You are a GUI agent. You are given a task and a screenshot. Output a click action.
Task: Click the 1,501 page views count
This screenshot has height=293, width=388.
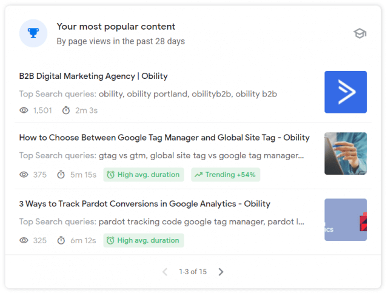pos(42,110)
